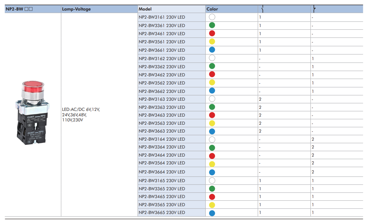Click the red color circle for NP2-BW3463
The height and width of the screenshot is (220, 371).
pyautogui.click(x=212, y=115)
